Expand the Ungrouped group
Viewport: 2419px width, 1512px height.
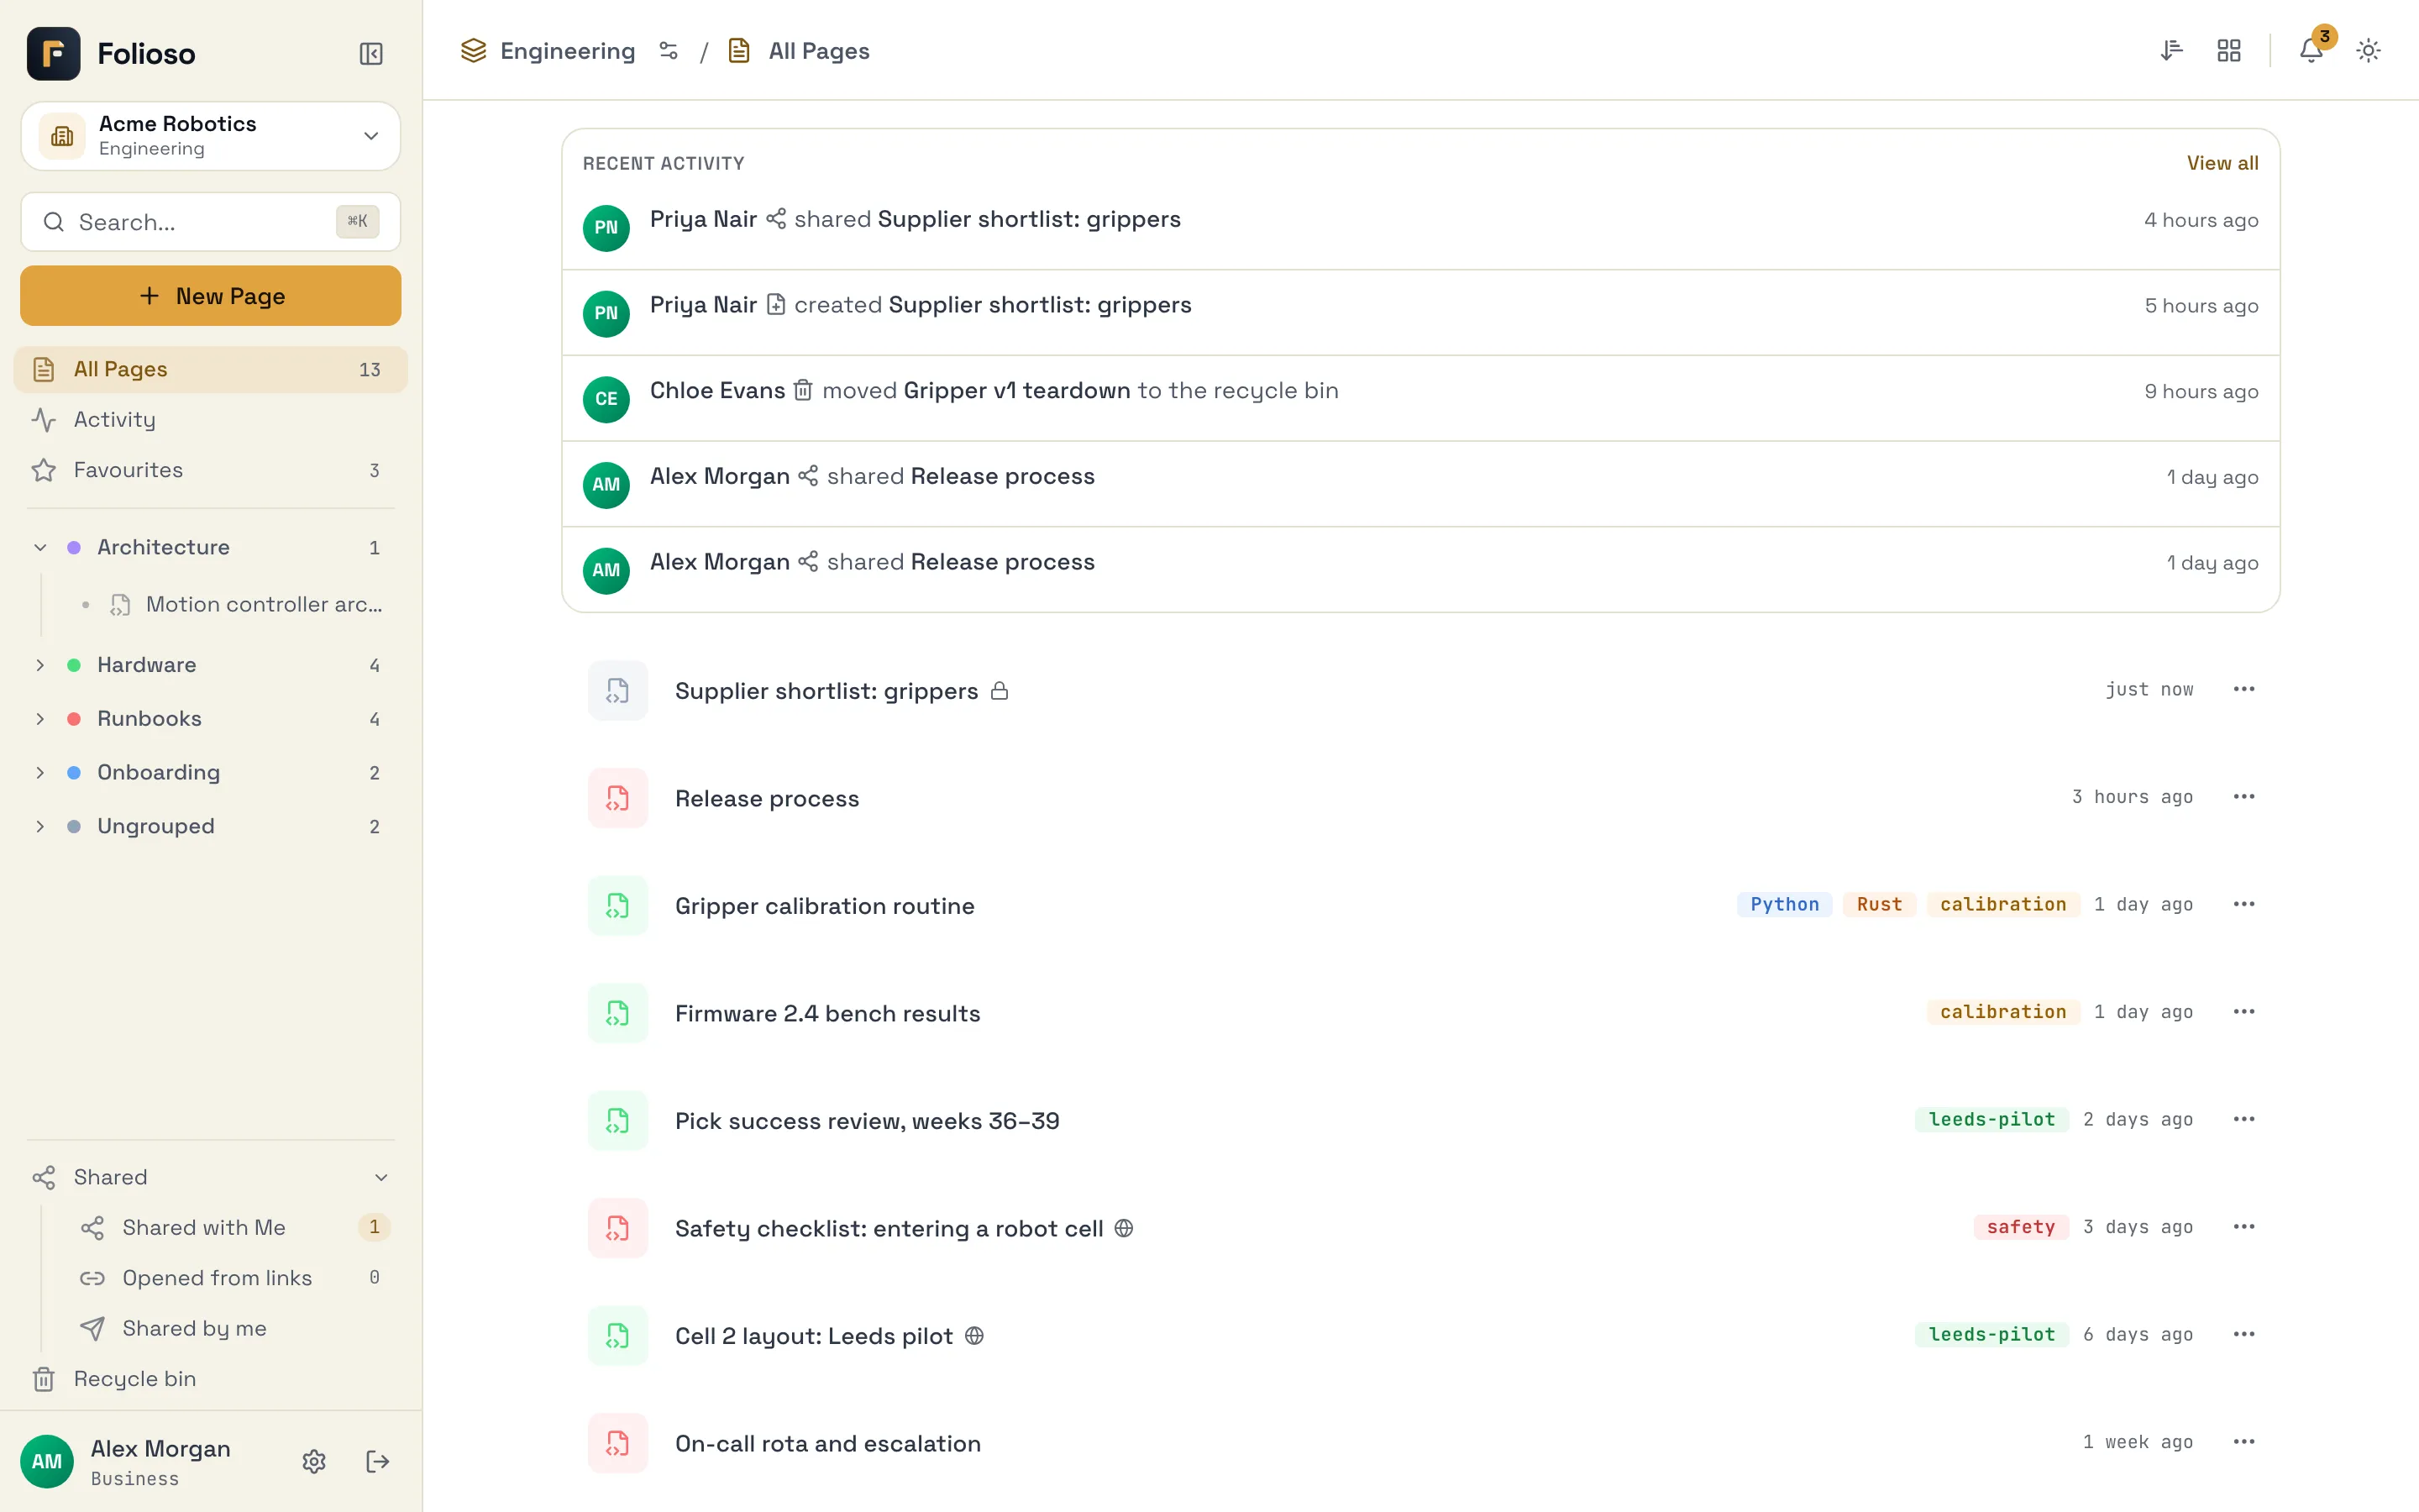click(40, 826)
